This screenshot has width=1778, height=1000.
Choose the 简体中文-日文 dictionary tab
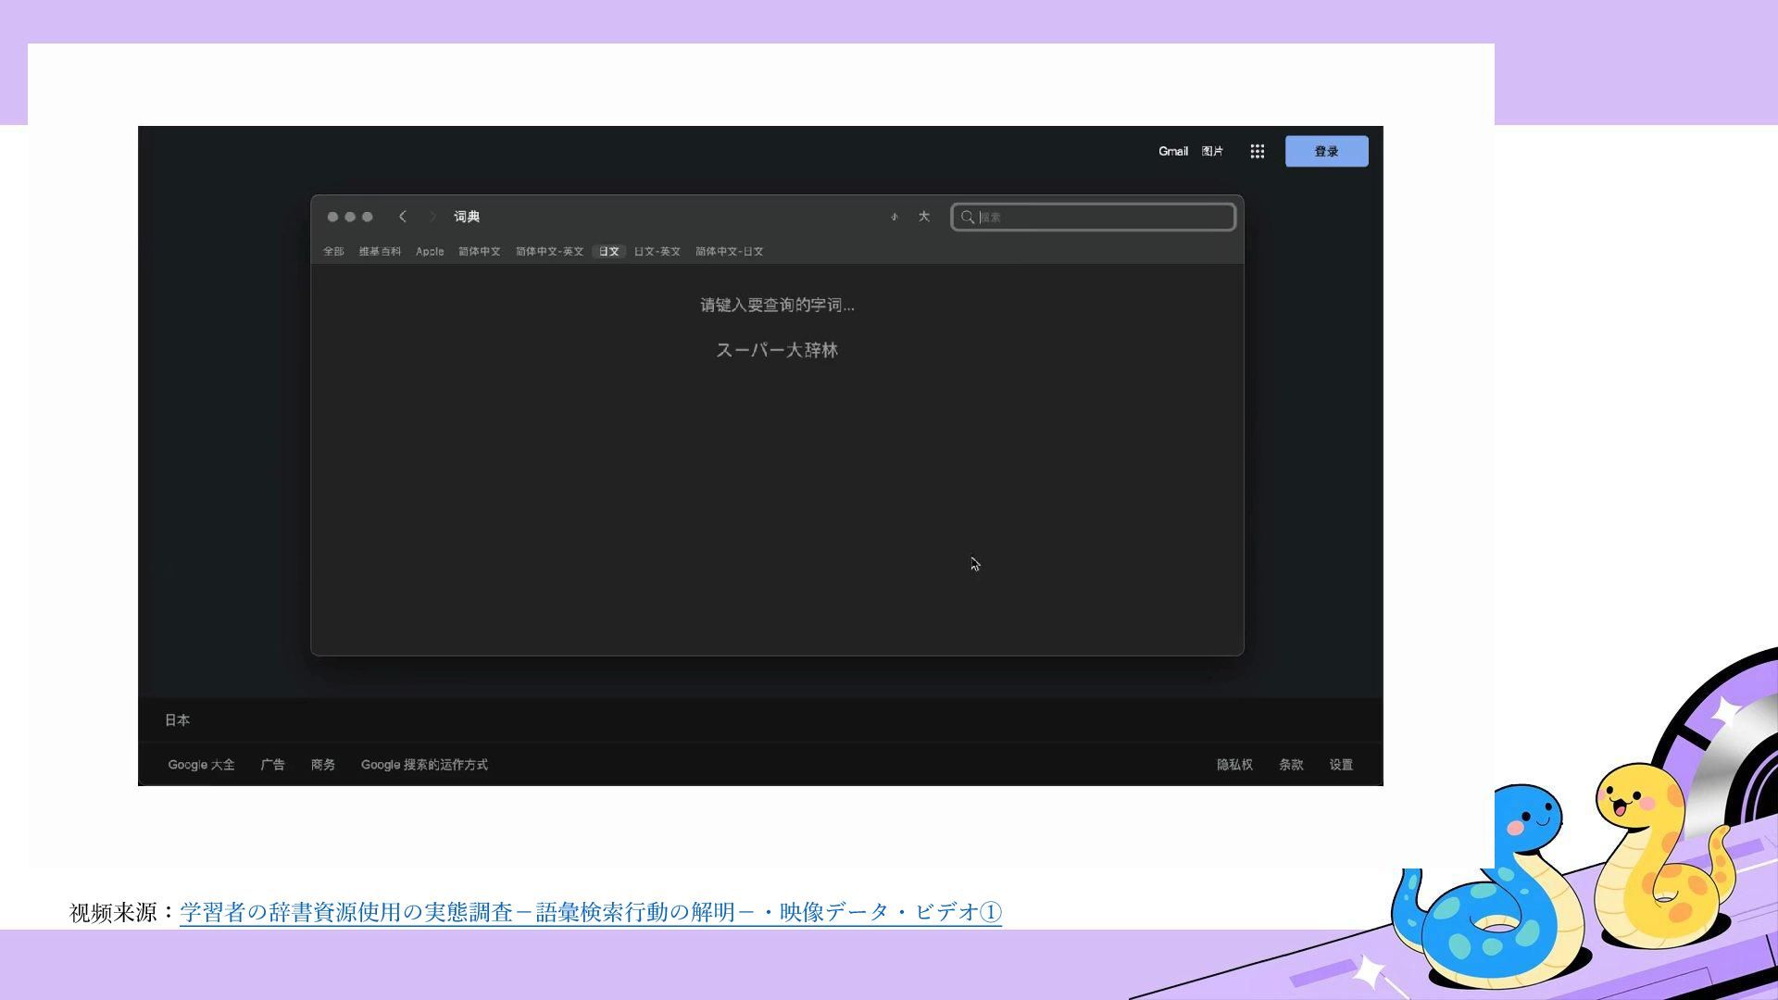coord(729,252)
